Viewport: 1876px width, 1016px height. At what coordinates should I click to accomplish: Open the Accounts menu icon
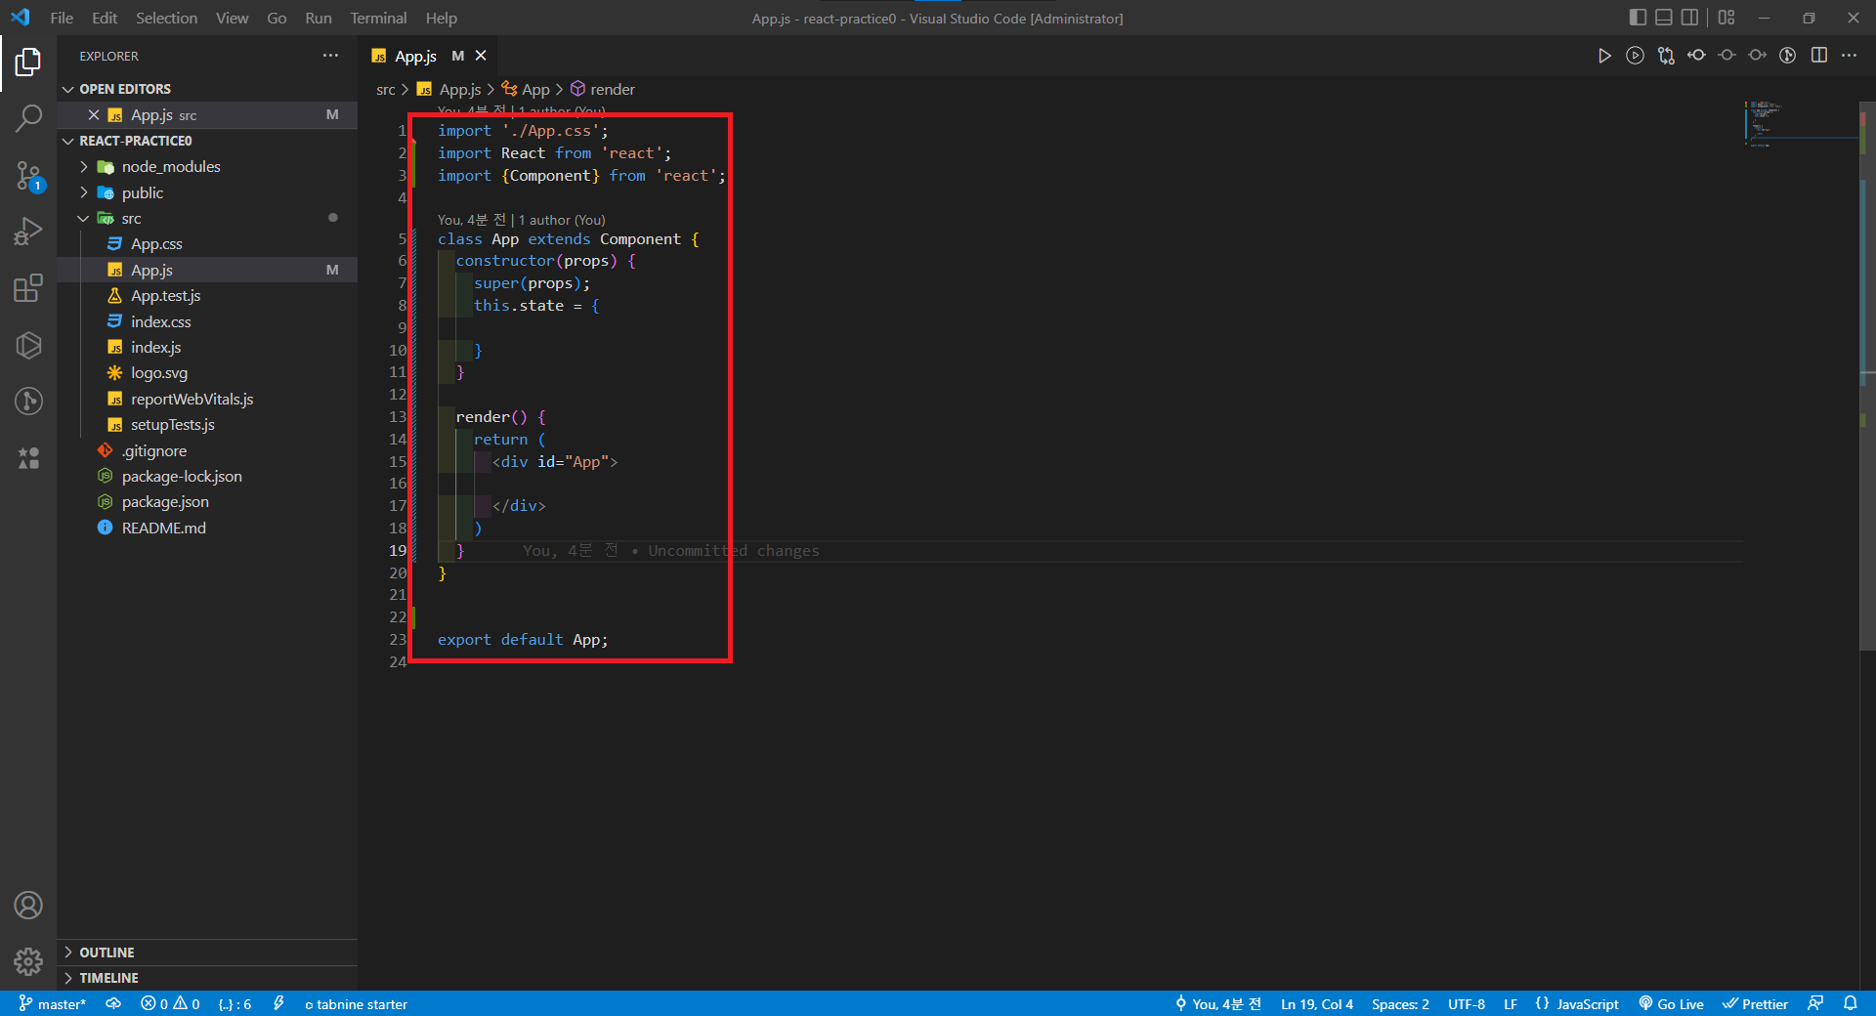point(28,906)
